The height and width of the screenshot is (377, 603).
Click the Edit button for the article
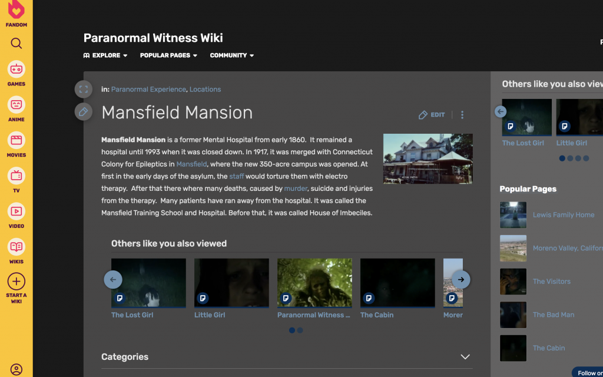pos(432,115)
